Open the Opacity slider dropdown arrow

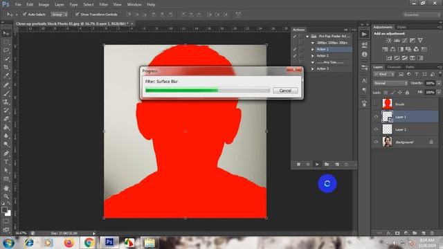[439, 83]
